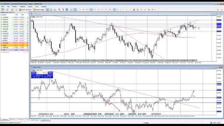
Task: Select XAUUSD row in Market Watch
Action: click(14, 43)
